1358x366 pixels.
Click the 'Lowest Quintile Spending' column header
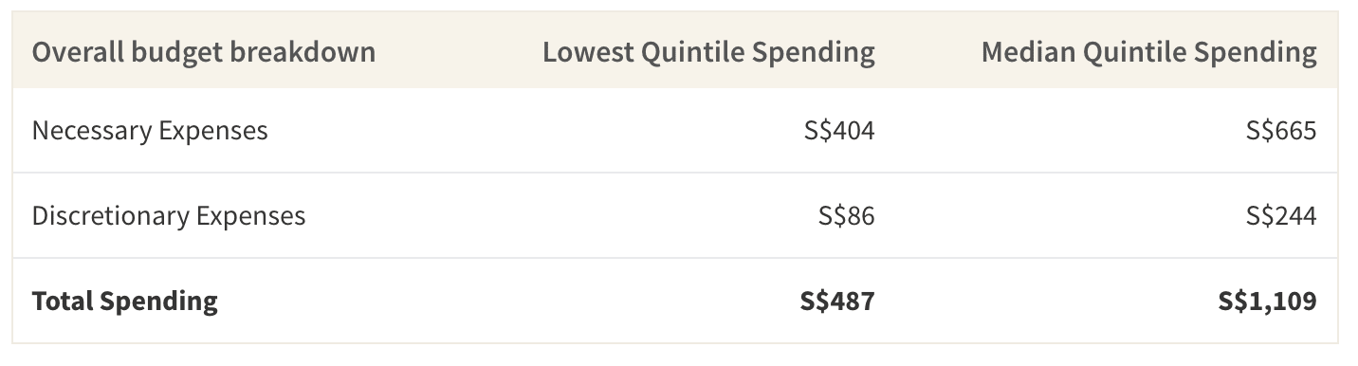pos(708,52)
